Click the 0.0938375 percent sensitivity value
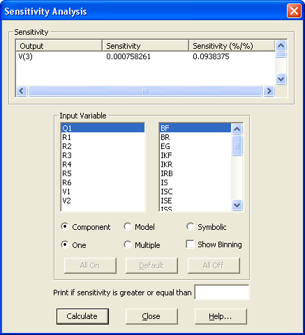The width and height of the screenshot is (305, 335). point(211,56)
